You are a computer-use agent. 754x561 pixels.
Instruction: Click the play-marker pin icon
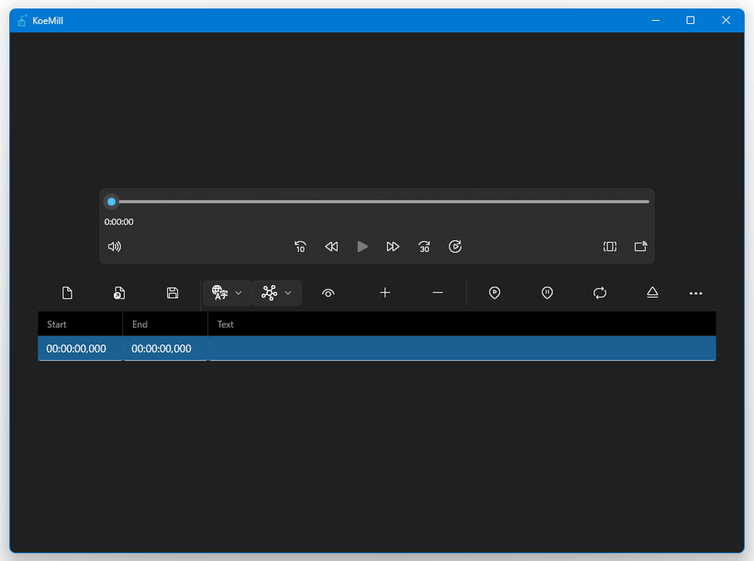(x=494, y=293)
